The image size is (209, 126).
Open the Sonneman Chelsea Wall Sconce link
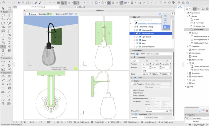point(150,23)
